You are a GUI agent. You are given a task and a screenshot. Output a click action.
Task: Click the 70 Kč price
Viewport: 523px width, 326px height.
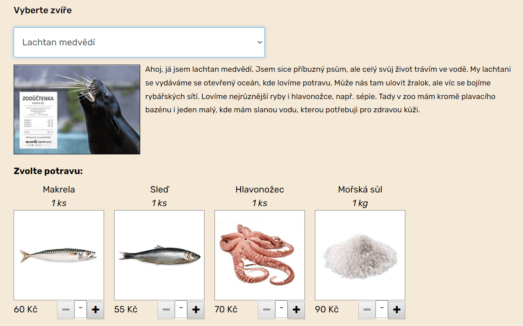226,310
